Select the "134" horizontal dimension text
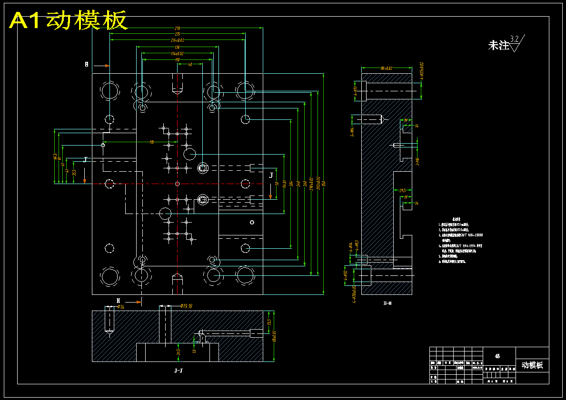566x400 pixels. (177, 47)
